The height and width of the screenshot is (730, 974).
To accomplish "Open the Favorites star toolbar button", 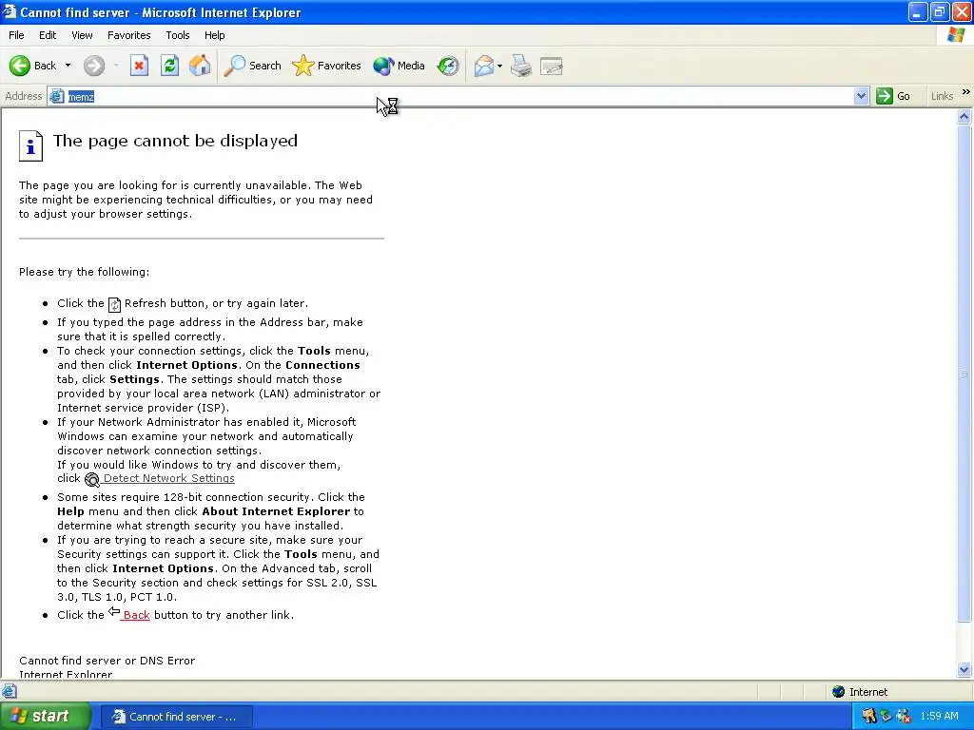I will click(x=327, y=66).
